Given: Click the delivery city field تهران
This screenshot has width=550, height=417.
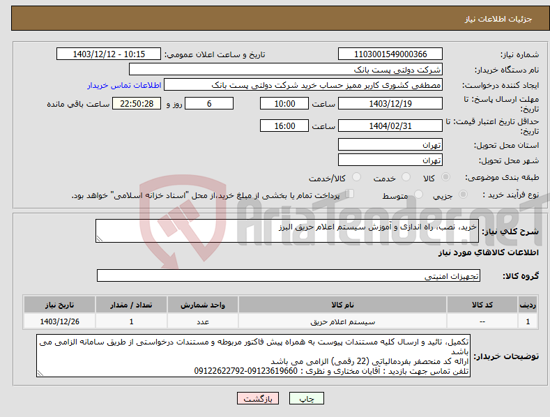Looking at the screenshot, I should tap(390, 160).
